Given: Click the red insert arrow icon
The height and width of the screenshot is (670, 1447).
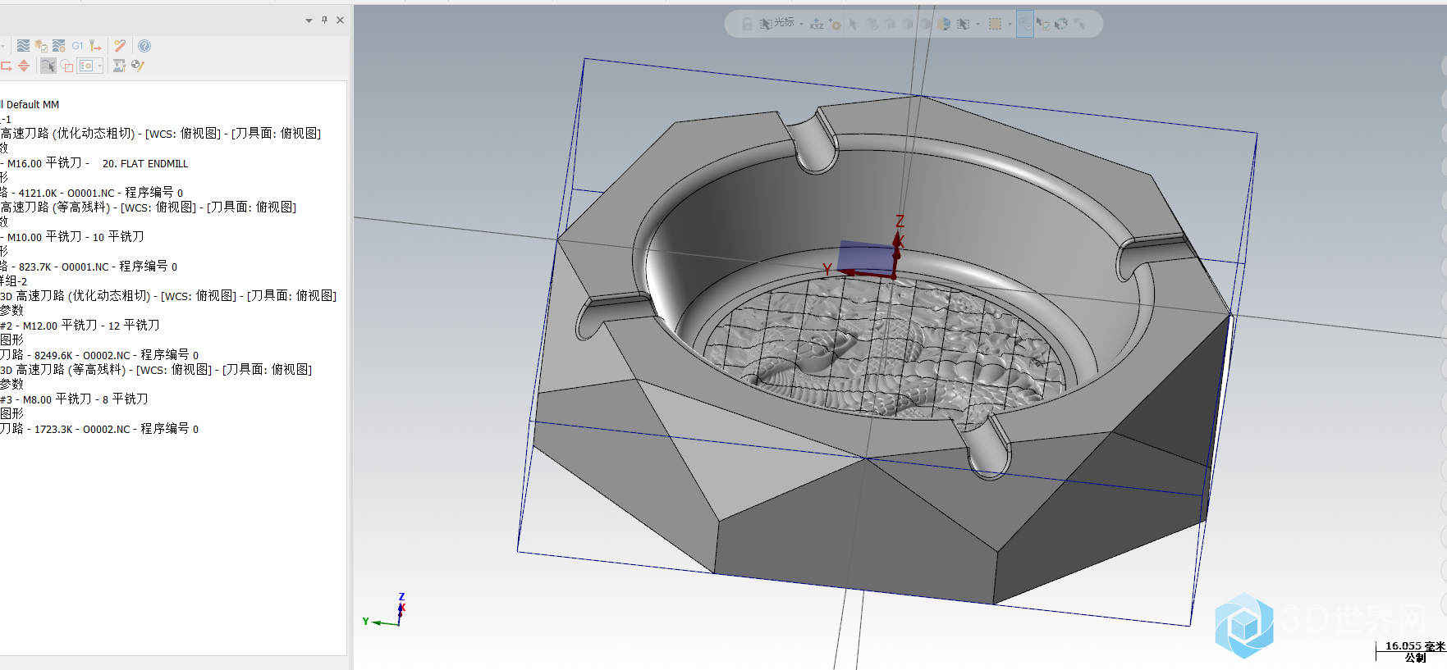Looking at the screenshot, I should click(6, 66).
